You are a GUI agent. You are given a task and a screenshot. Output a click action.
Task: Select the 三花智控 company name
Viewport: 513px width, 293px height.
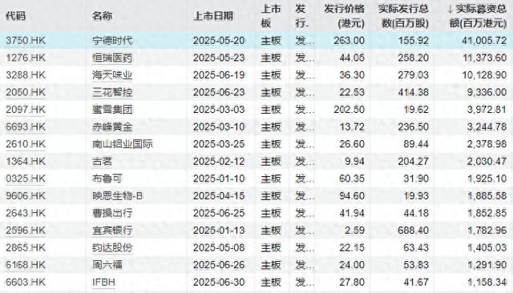[x=112, y=92]
